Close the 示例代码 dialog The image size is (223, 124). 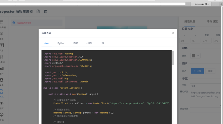tap(173, 33)
